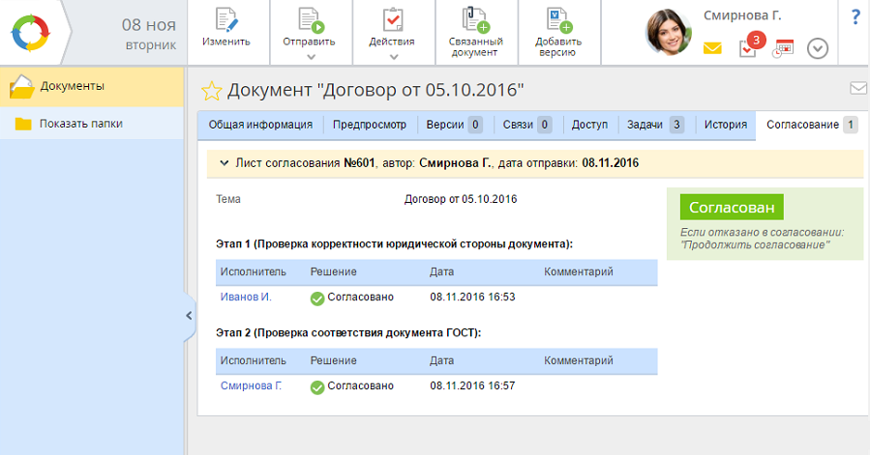Select Показать папки in the sidebar

pos(80,124)
